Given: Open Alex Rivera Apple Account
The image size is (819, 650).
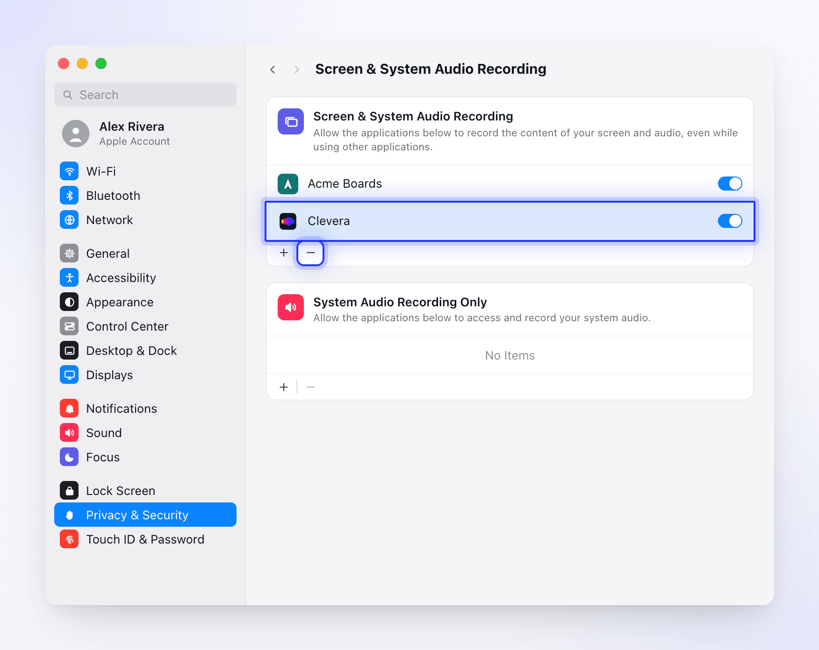Looking at the screenshot, I should [145, 134].
